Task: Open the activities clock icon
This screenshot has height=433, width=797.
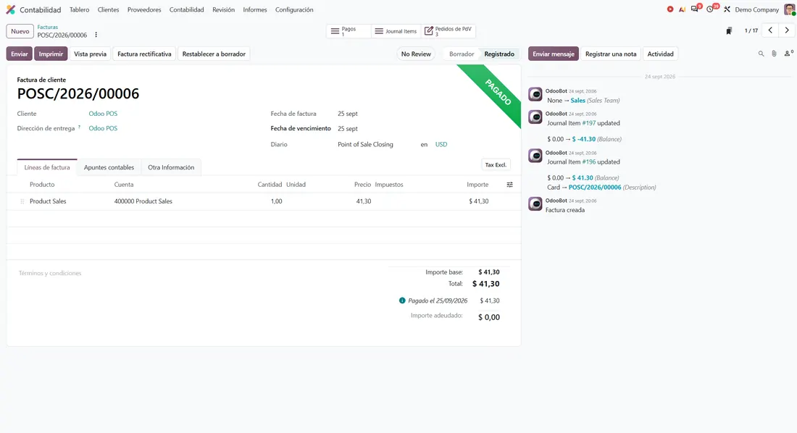Action: [x=711, y=9]
